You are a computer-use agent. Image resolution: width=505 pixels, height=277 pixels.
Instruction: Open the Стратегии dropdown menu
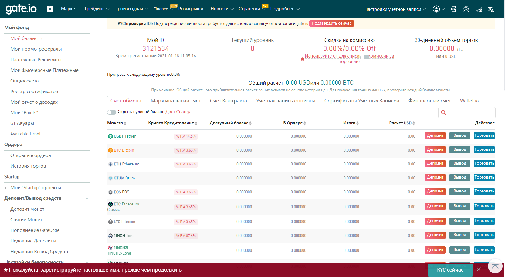252,9
